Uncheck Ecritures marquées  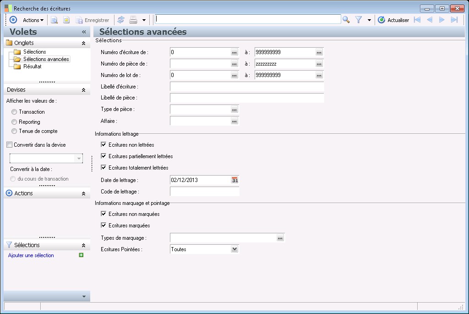tap(104, 225)
